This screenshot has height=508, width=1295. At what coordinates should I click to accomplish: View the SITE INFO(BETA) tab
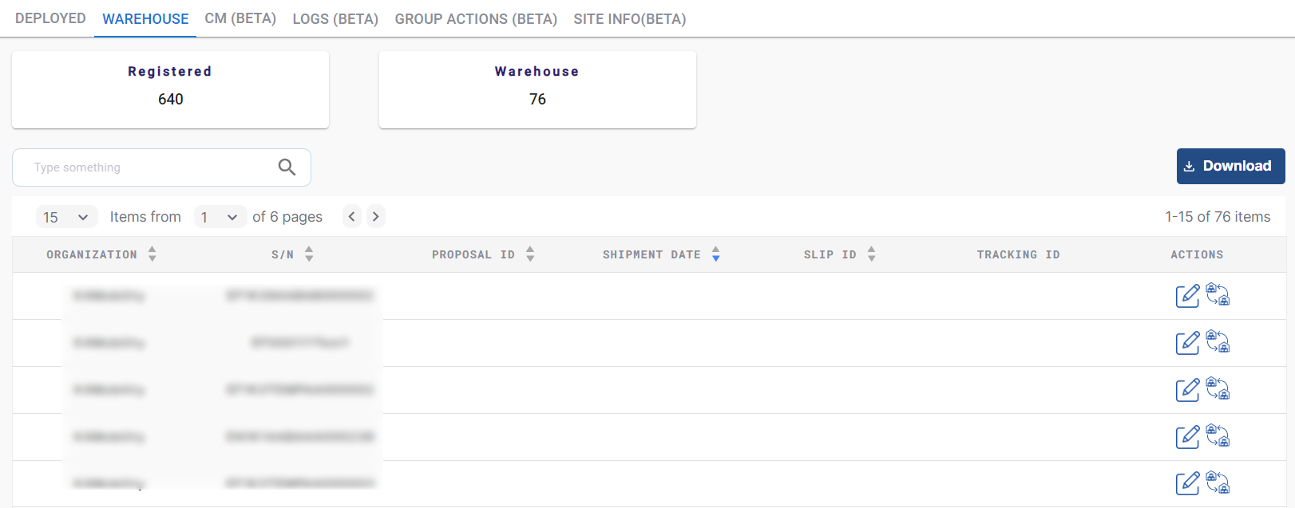(630, 18)
